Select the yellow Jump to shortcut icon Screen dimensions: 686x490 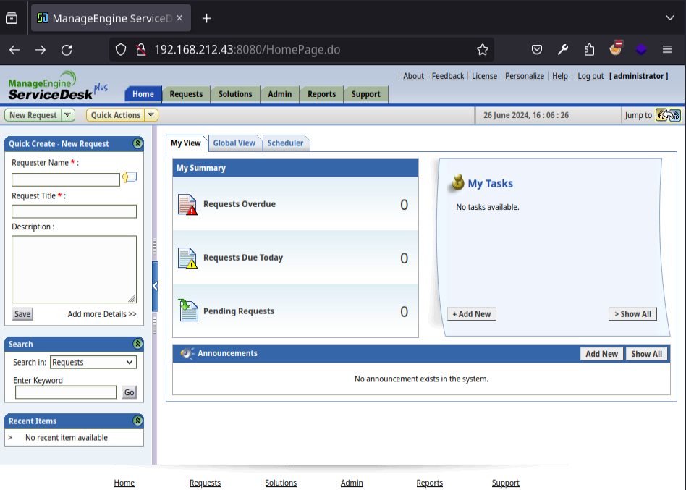point(661,114)
